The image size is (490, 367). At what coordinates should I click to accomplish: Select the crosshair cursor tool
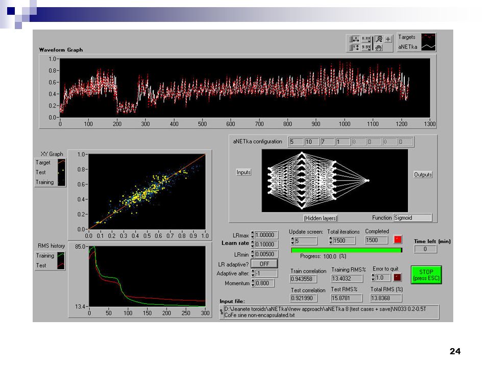pos(388,39)
